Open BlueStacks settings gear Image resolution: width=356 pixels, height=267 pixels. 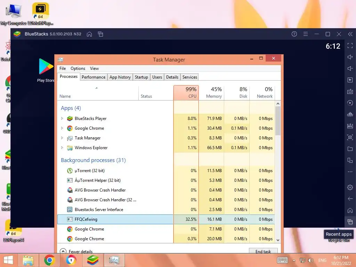point(350,187)
